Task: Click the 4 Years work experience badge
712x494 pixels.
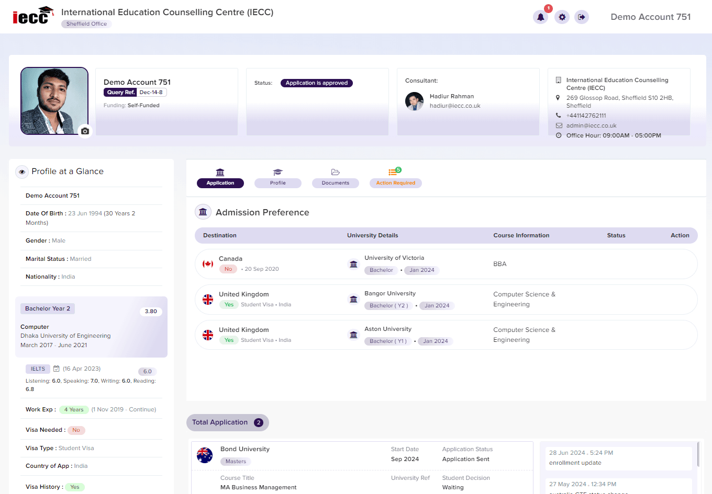Action: click(x=73, y=410)
